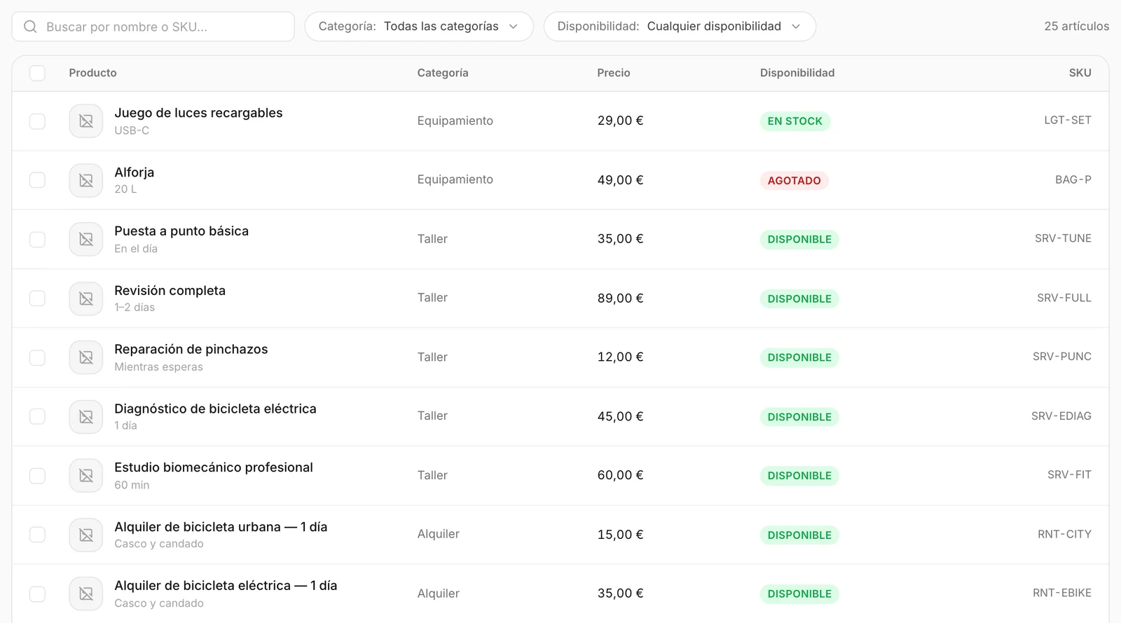Open Estudio biomecánico profesional thumbnail icon
Viewport: 1121px width, 623px height.
86,476
